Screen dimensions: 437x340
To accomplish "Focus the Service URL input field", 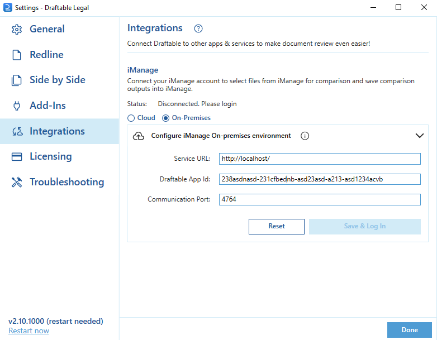I will (x=320, y=159).
